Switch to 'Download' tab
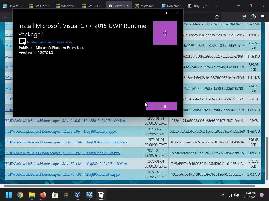 172,6
